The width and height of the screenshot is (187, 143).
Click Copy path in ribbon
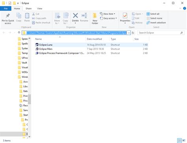point(39,18)
